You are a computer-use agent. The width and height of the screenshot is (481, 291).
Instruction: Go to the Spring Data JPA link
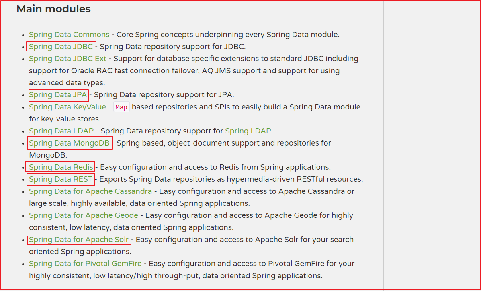(58, 95)
